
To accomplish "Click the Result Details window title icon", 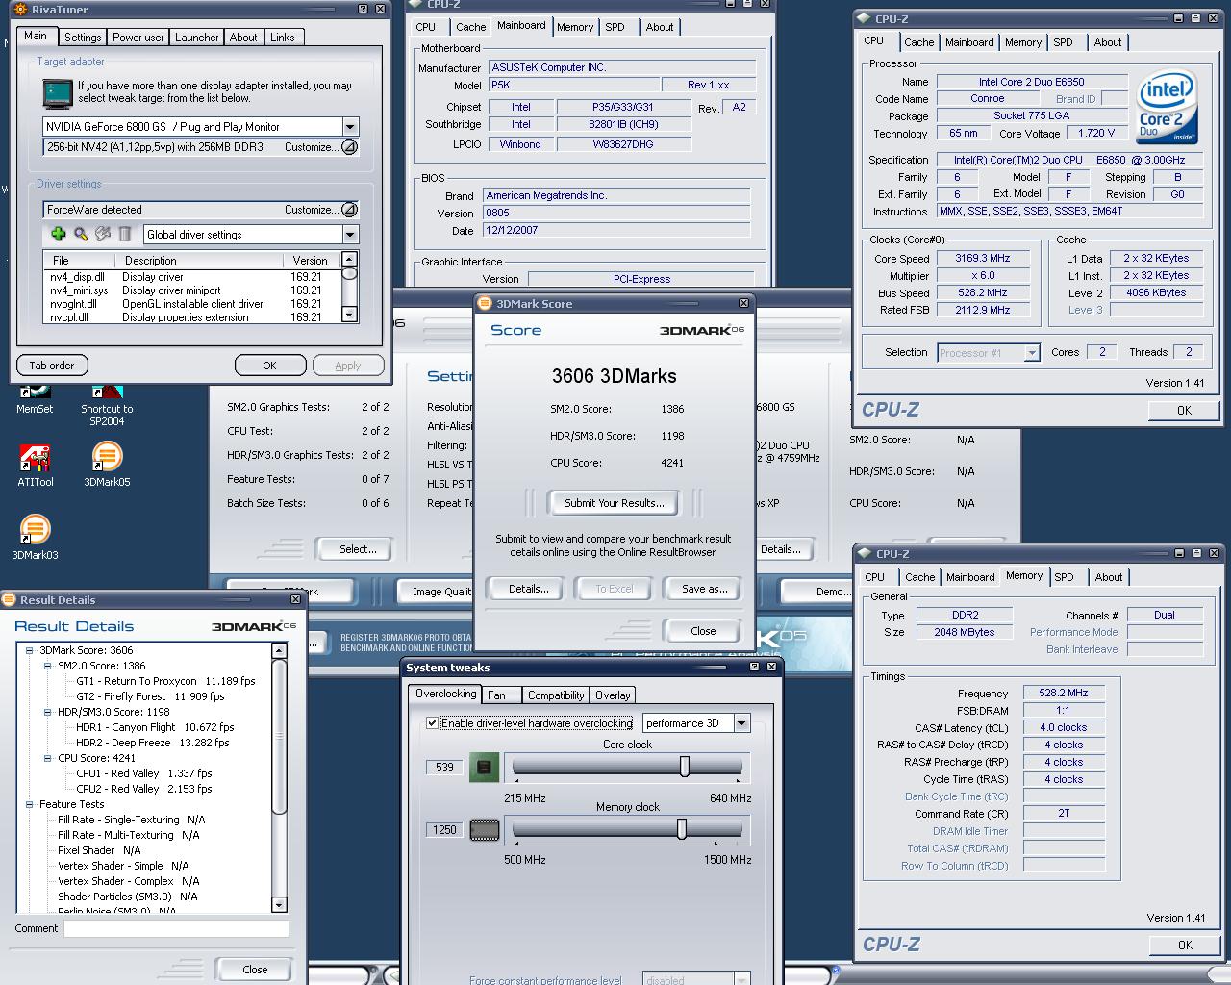I will click(x=10, y=599).
